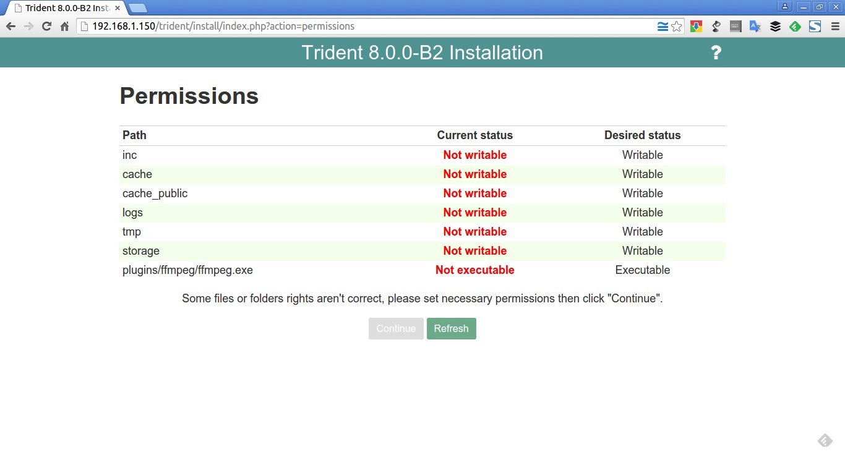This screenshot has height=460, width=845.
Task: Click the Trident 8.0.0-B2 Installation header title
Action: point(422,53)
